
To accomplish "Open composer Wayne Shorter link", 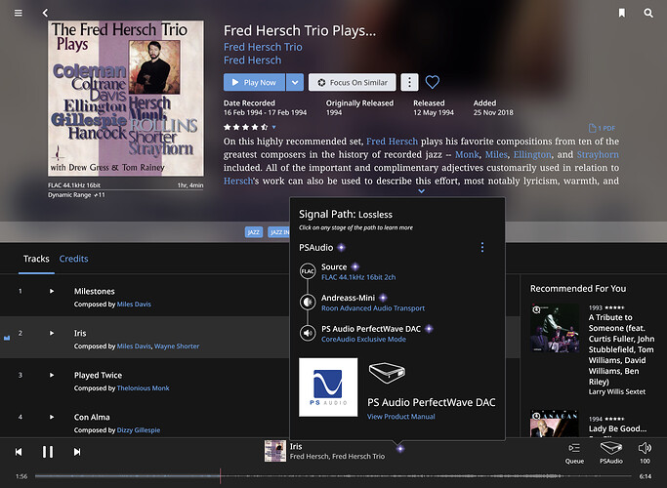I will (x=177, y=346).
